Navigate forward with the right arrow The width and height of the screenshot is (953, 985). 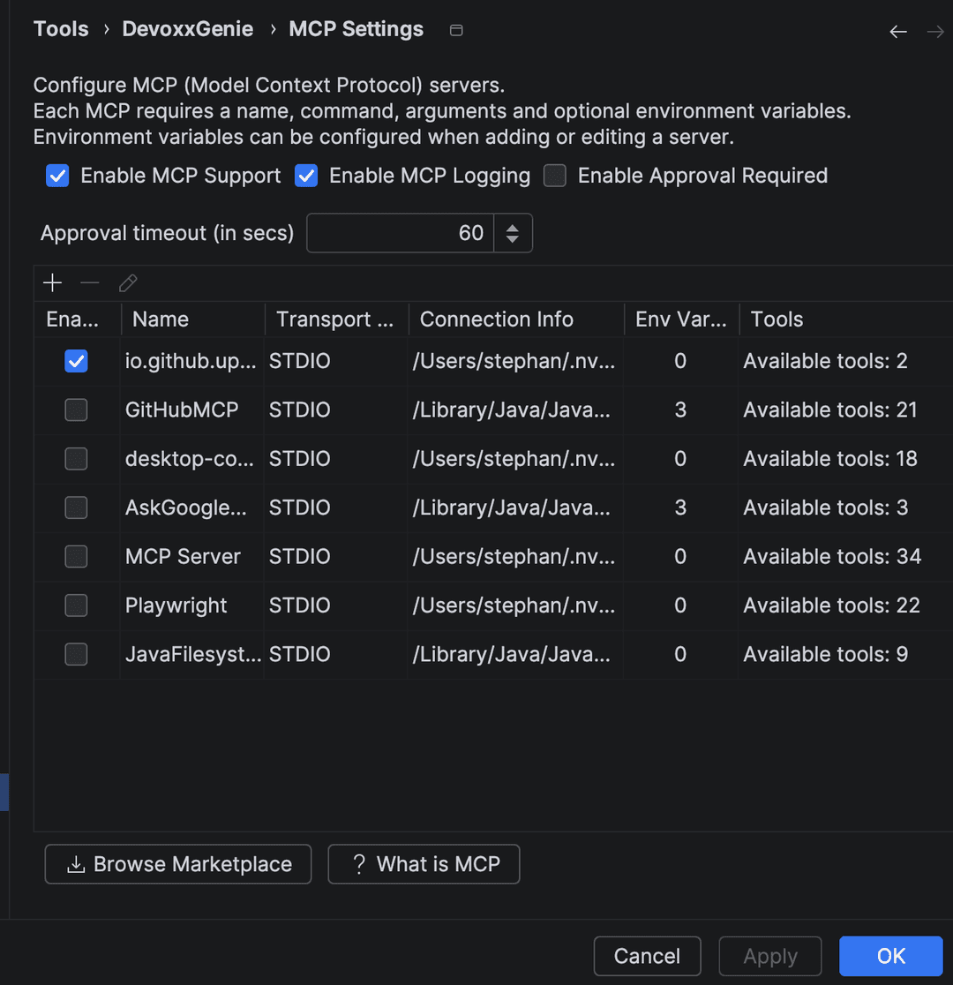point(935,32)
